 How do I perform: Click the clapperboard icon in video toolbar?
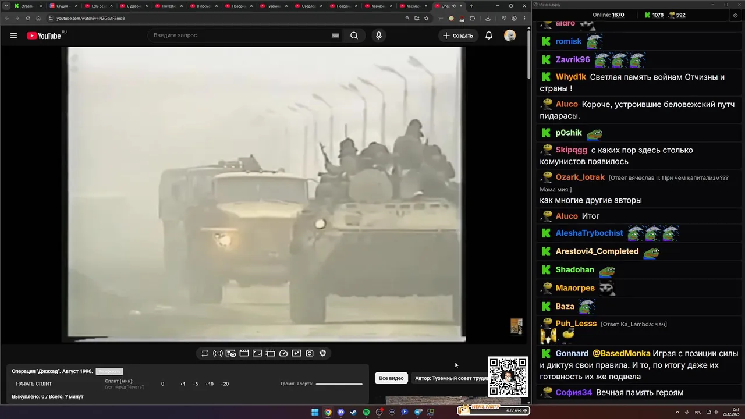(244, 353)
